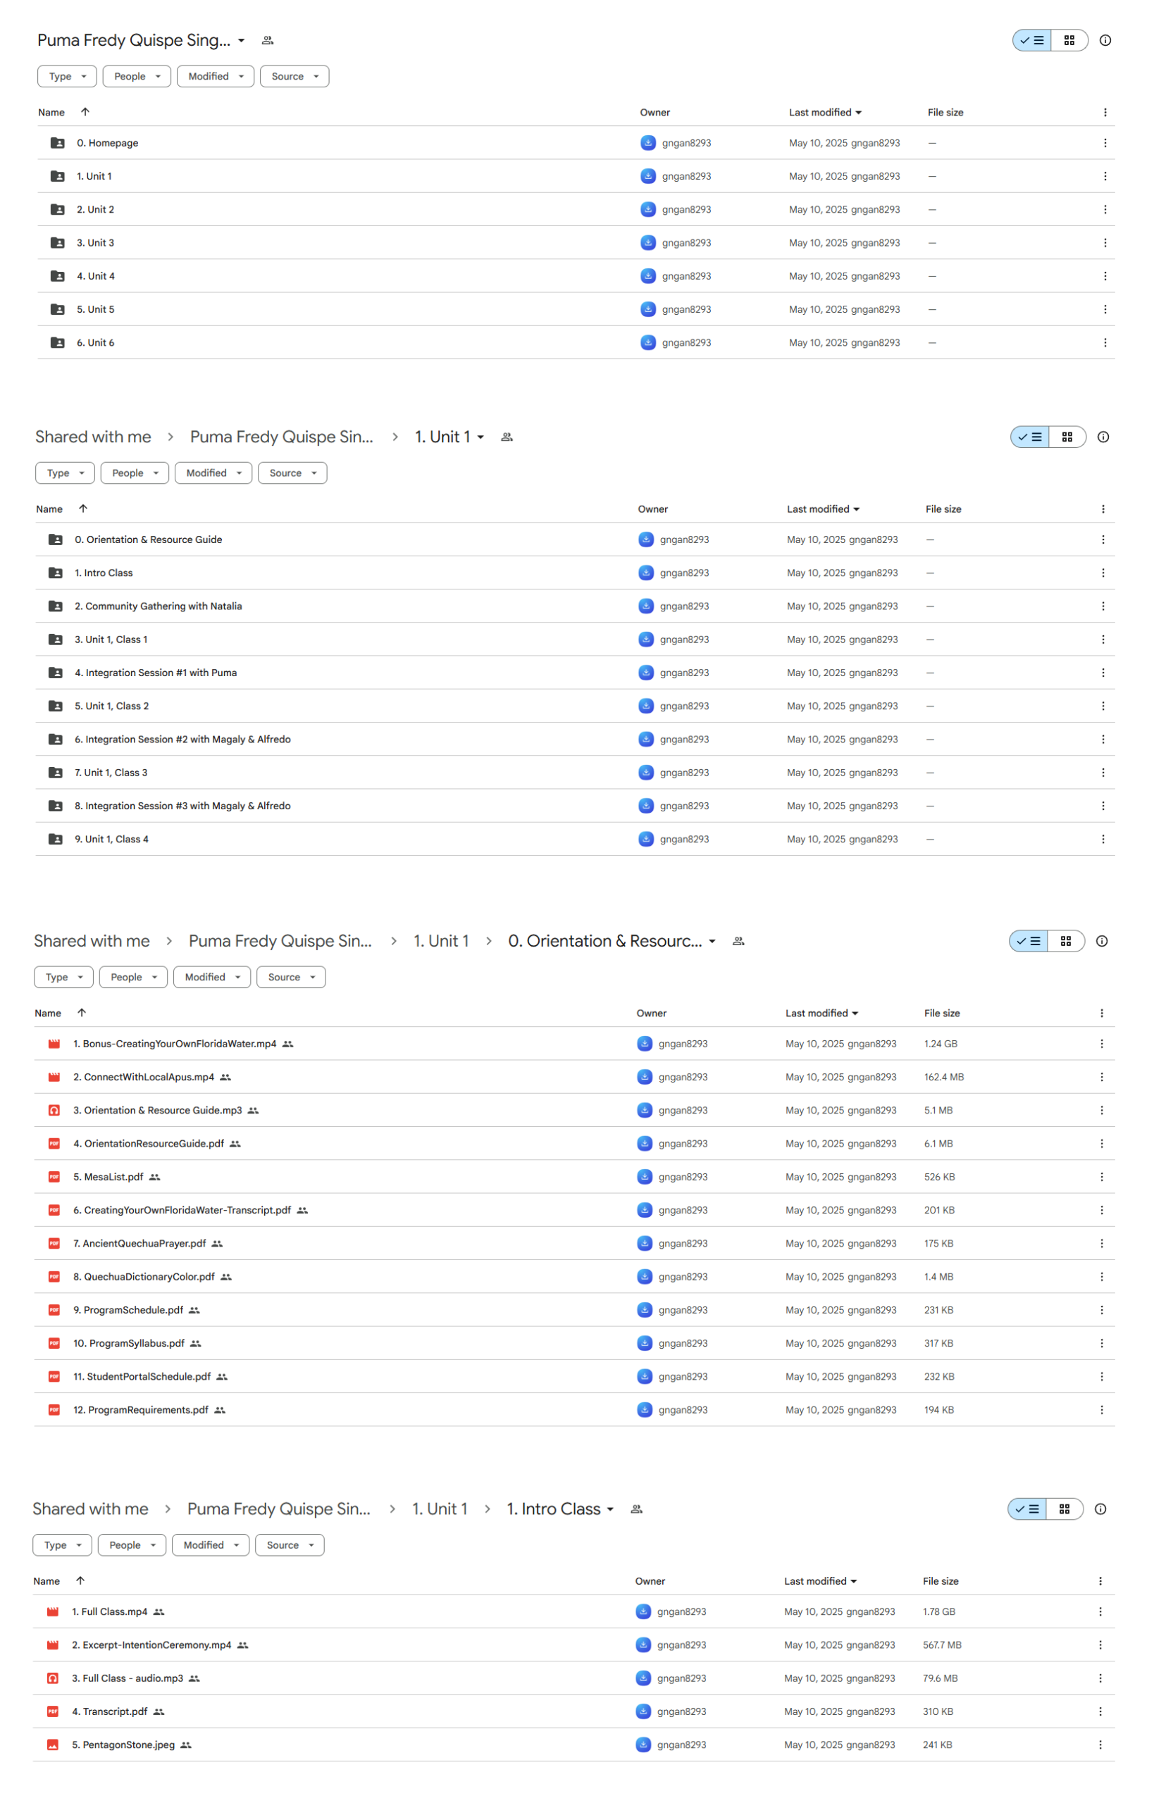Screen dimensions: 1154x1803
Task: Sort by Last modified in root Puma Fredy view
Action: tap(825, 113)
